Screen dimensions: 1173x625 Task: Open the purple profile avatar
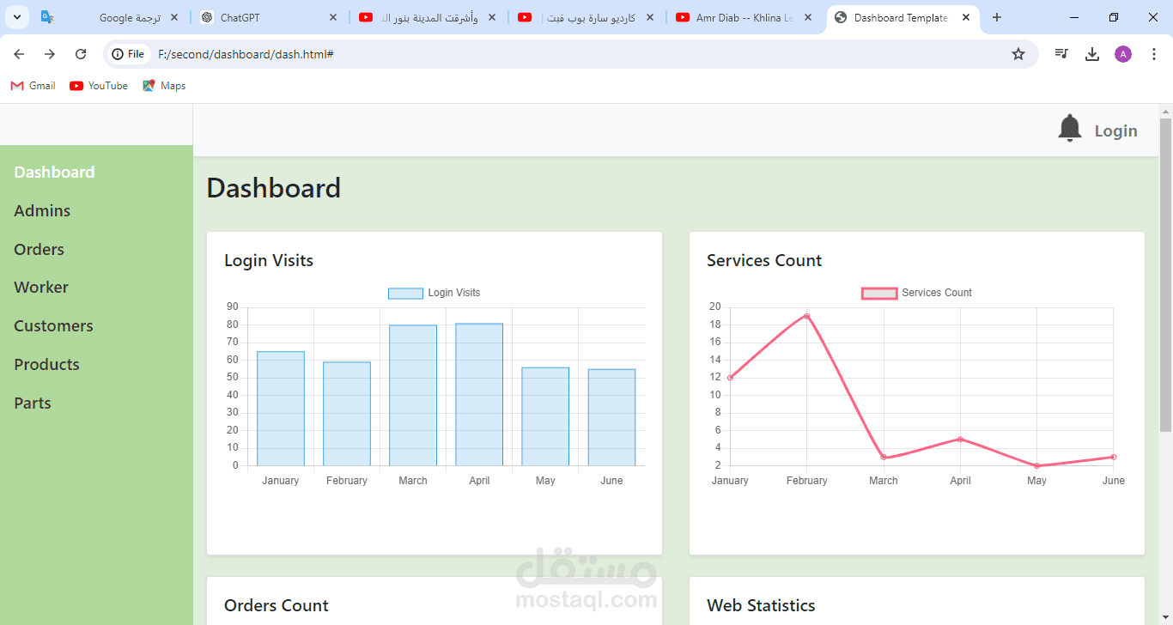pos(1123,54)
